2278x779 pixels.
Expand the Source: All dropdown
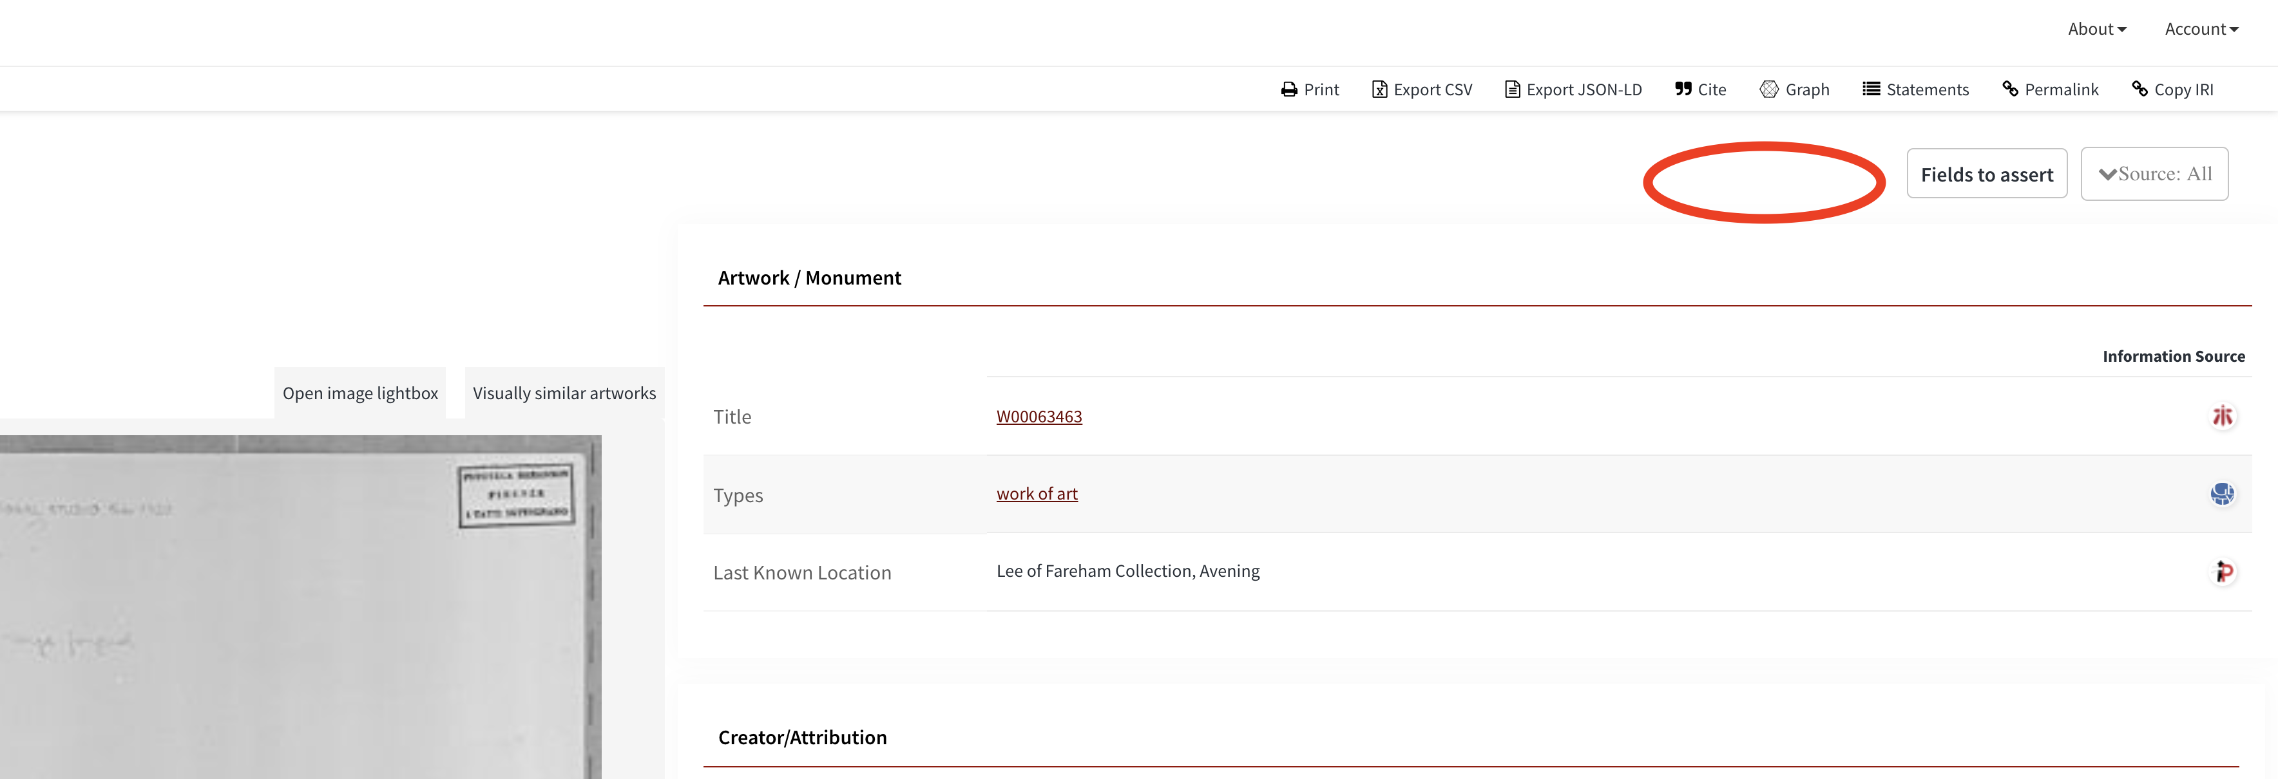(2154, 174)
